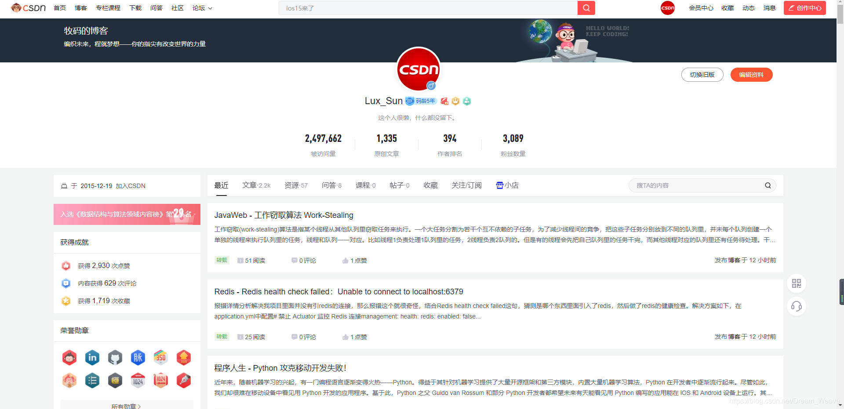This screenshot has width=844, height=409.
Task: Open the 小店 shop tab
Action: (x=507, y=185)
